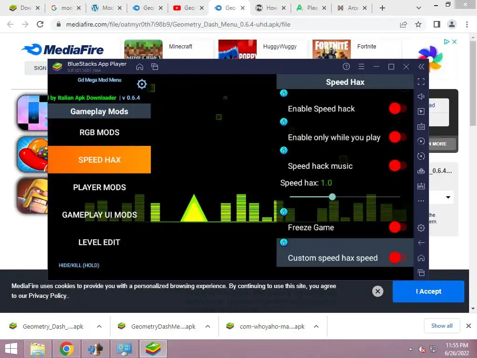The width and height of the screenshot is (477, 358).
Task: Open BlueStacks help icon
Action: [x=346, y=67]
